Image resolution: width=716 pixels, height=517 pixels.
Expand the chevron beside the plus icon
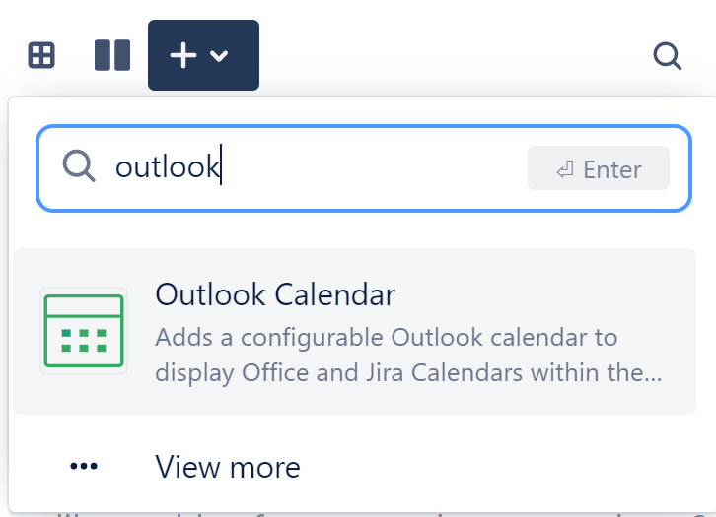point(220,56)
